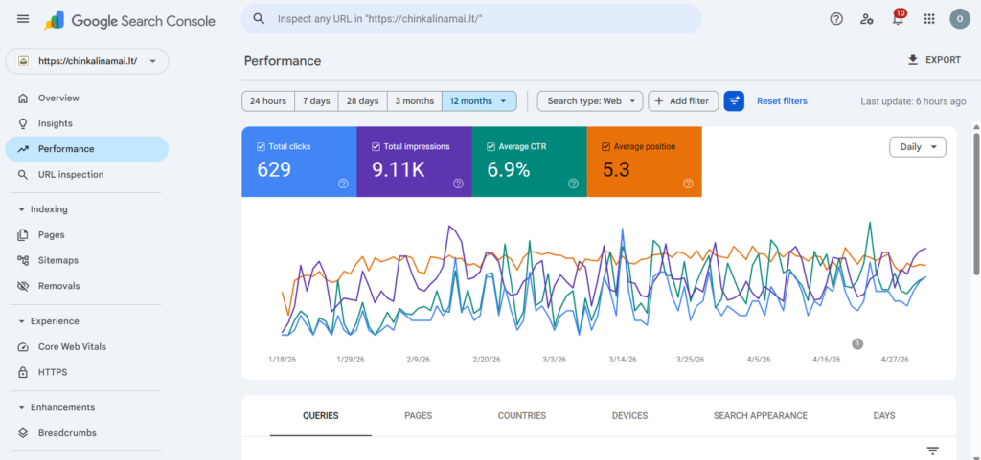This screenshot has height=460, width=981.
Task: Open help for Total impressions card
Action: tap(458, 184)
